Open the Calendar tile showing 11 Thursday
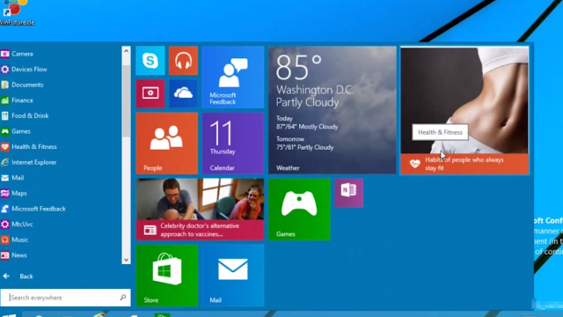 (x=232, y=143)
